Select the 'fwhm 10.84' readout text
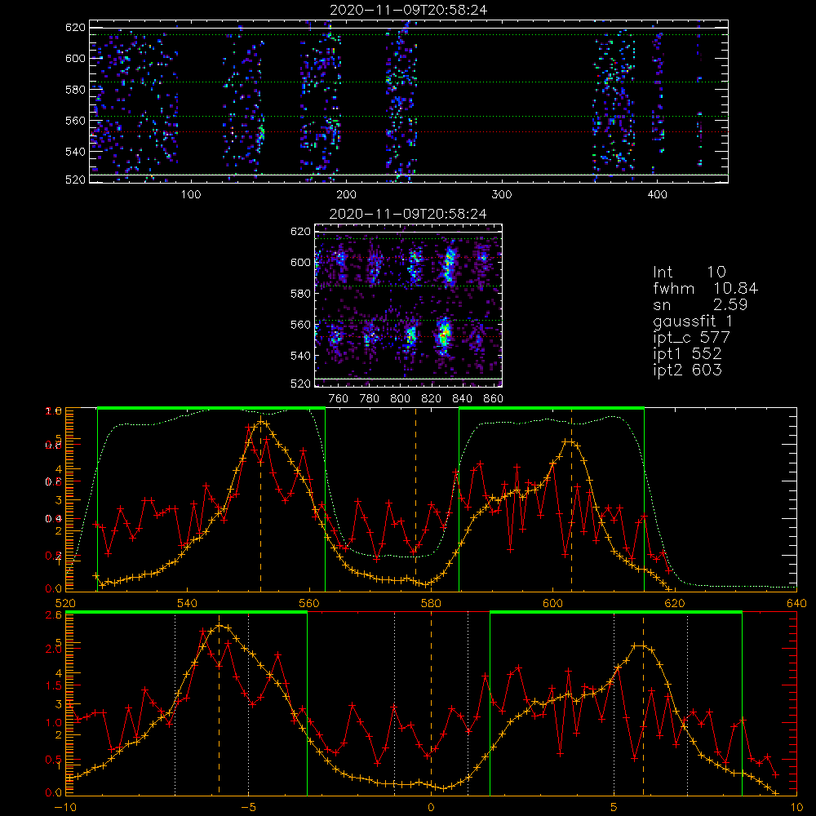Screen dimensions: 816x816 (x=705, y=288)
